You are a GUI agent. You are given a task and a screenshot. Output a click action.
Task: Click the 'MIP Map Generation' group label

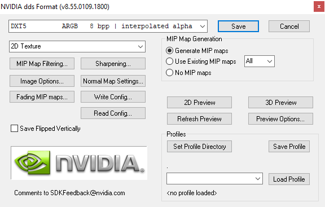point(194,39)
